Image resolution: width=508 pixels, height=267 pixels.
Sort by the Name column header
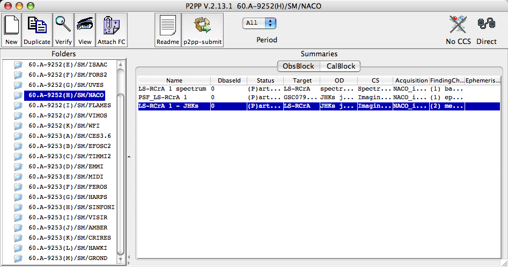pyautogui.click(x=174, y=80)
